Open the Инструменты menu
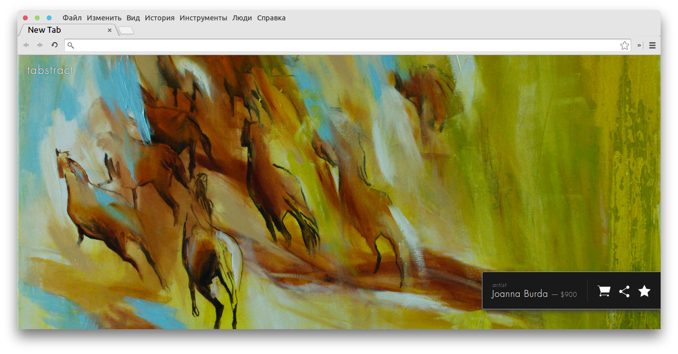678x354 pixels. point(203,18)
